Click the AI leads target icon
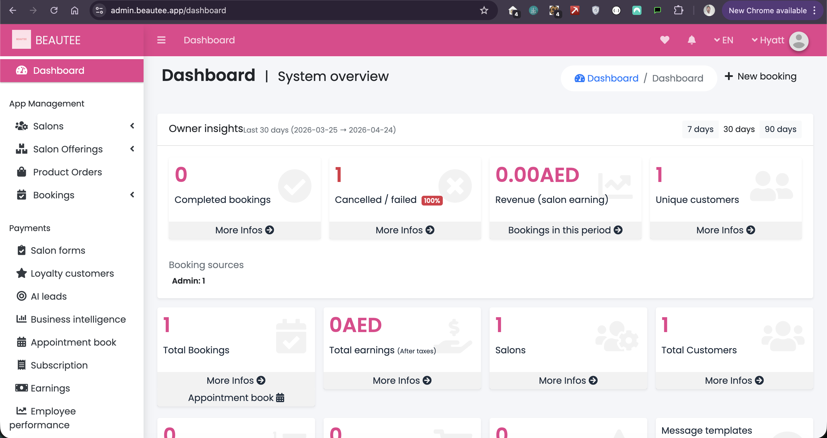The width and height of the screenshot is (827, 438). pyautogui.click(x=22, y=296)
